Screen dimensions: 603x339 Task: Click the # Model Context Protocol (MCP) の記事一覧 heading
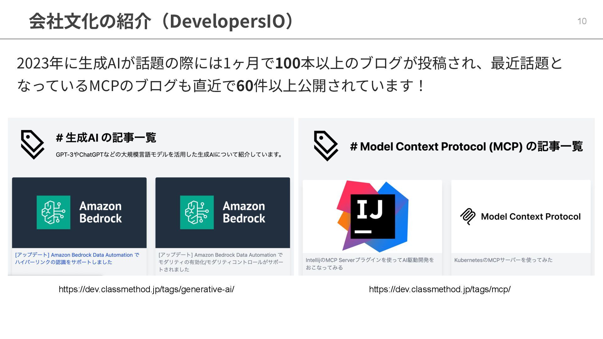pos(466,146)
